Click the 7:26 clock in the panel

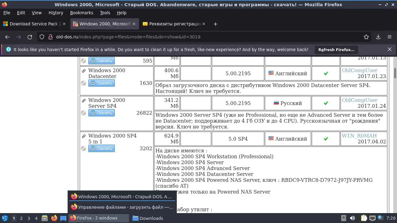[391, 218]
